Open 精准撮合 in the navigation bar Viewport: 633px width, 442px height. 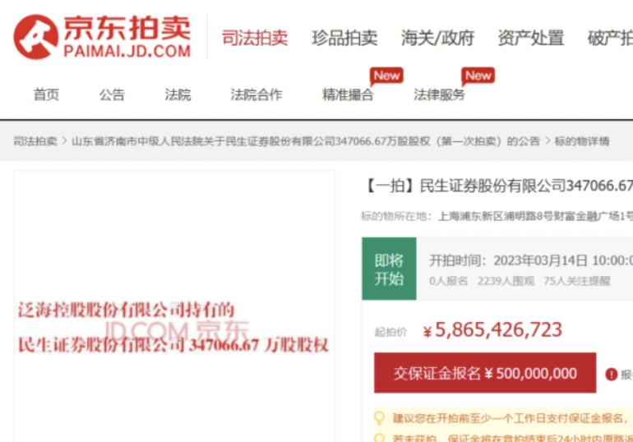(x=348, y=94)
